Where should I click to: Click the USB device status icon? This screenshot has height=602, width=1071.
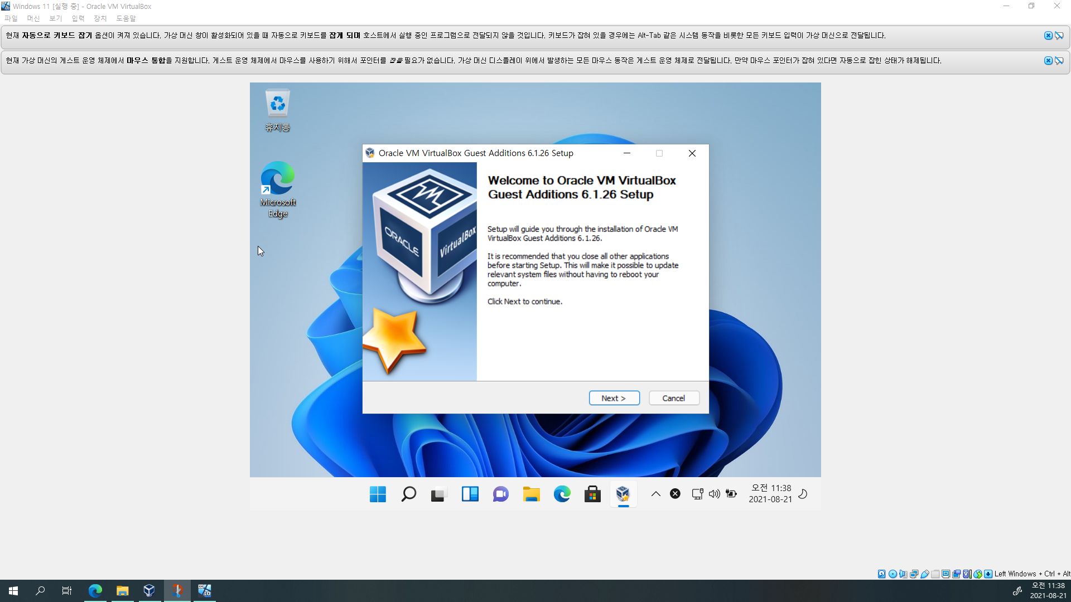pos(925,574)
